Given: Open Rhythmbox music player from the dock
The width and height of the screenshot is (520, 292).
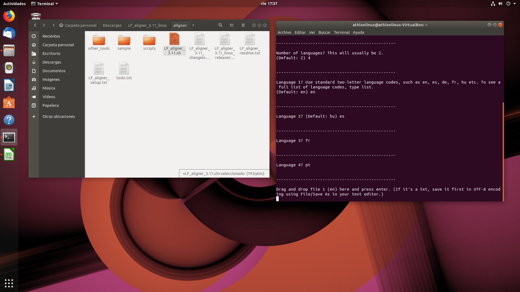Looking at the screenshot, I should tap(9, 68).
